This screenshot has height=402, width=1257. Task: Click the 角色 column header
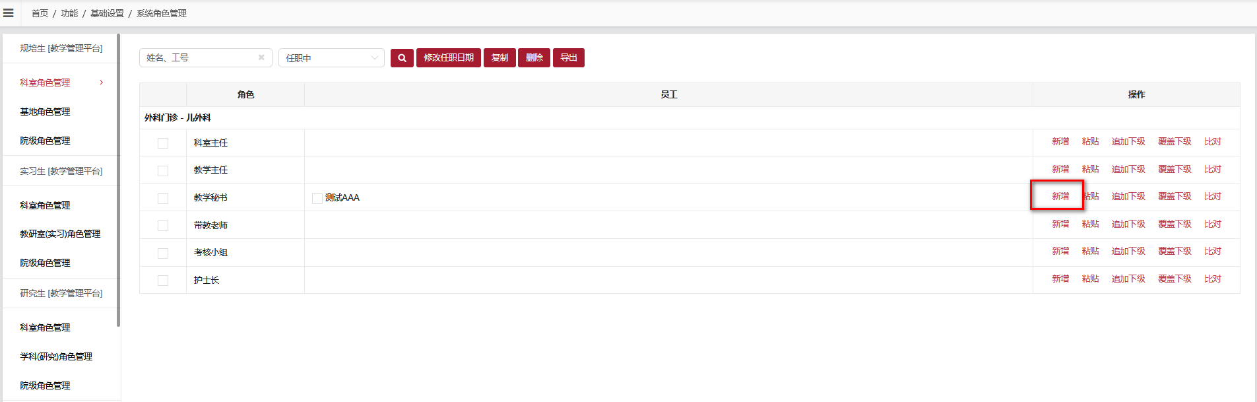pyautogui.click(x=245, y=94)
